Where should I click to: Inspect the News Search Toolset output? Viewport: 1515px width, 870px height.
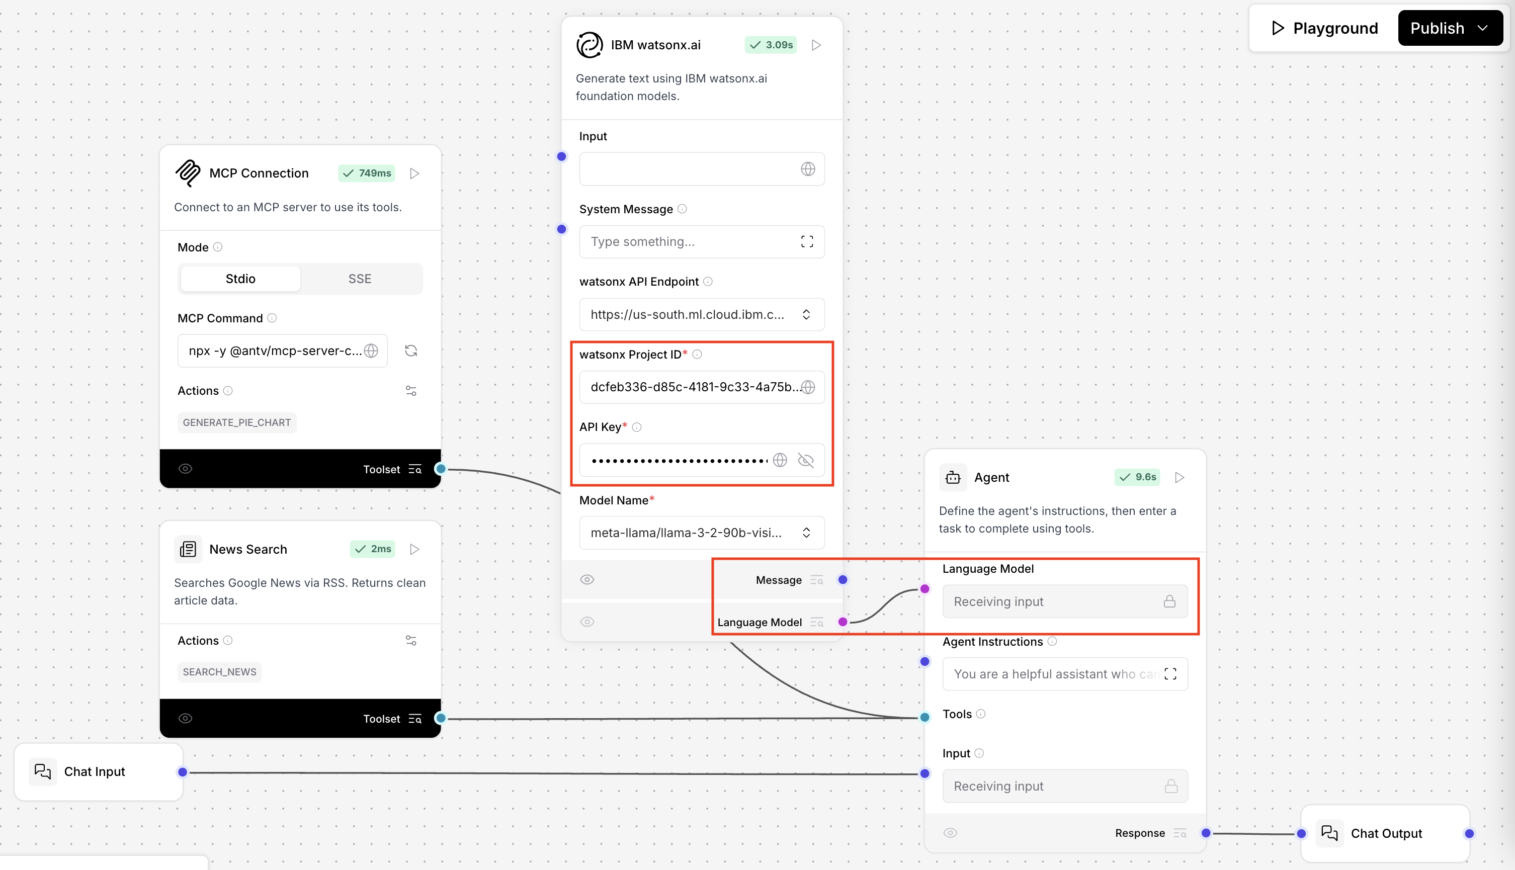coord(415,719)
